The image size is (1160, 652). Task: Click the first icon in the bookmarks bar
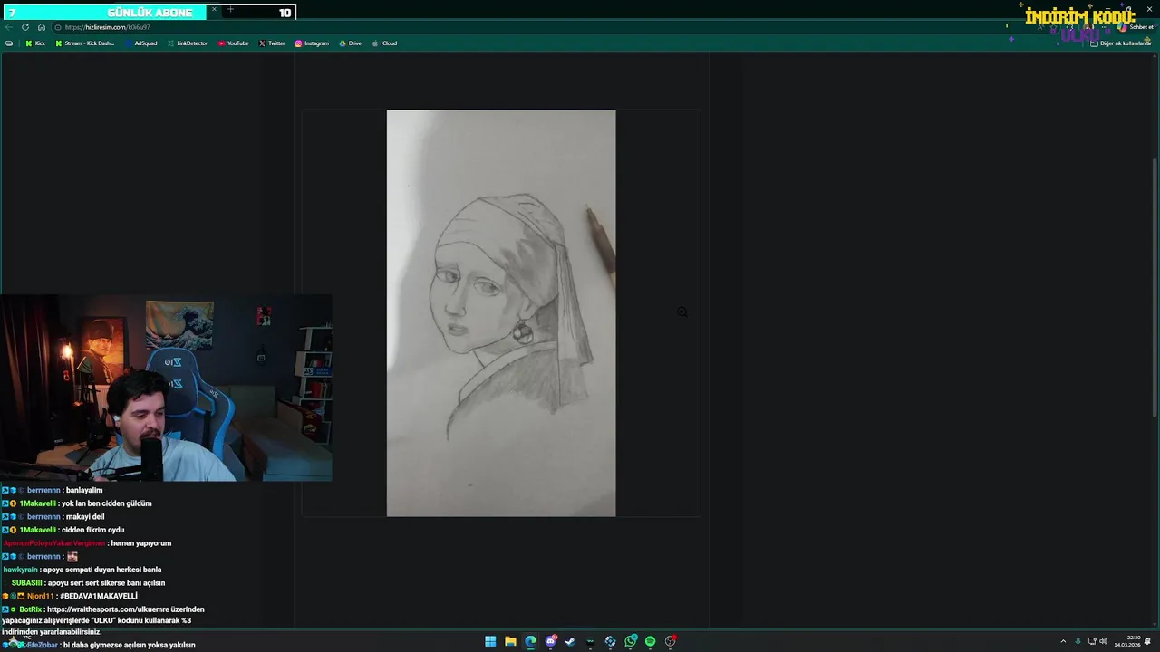[x=9, y=43]
